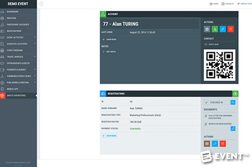The height and width of the screenshot is (167, 252).
Task: Click the blue button next to Checked In
Action: click(x=233, y=102)
